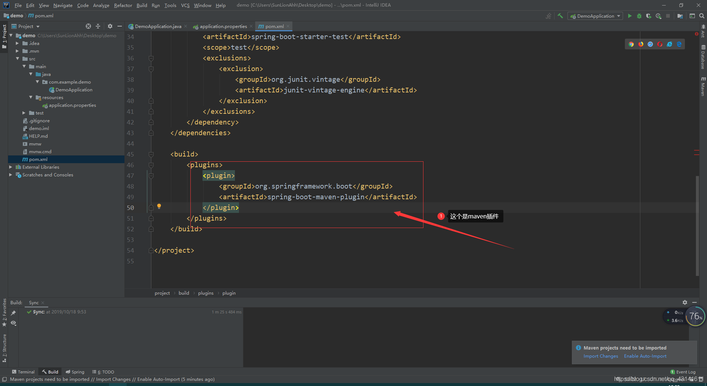Open Project panel settings gear
This screenshot has height=386, width=707.
[110, 26]
